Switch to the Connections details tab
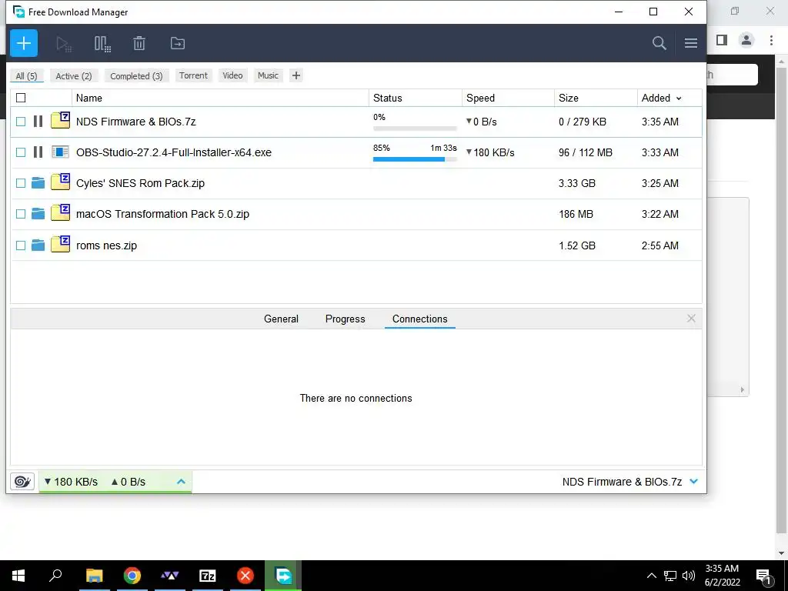Image resolution: width=788 pixels, height=591 pixels. point(419,319)
